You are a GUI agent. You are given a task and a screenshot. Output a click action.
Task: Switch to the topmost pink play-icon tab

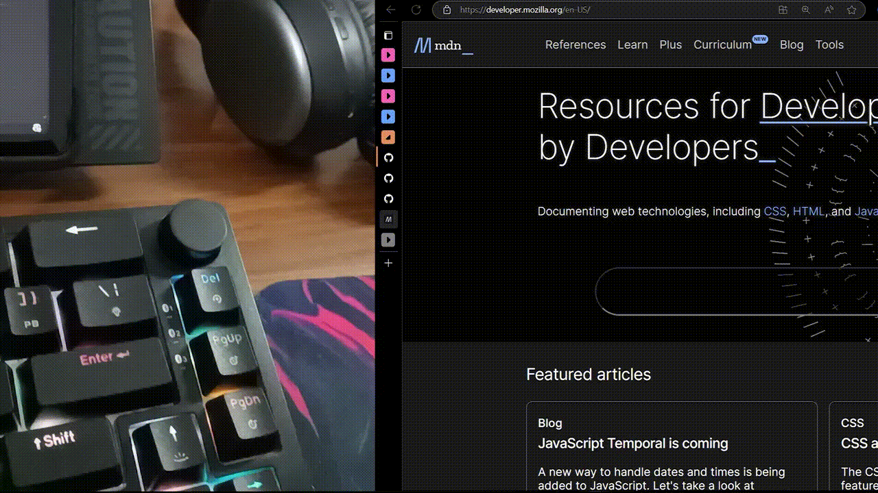tap(388, 55)
